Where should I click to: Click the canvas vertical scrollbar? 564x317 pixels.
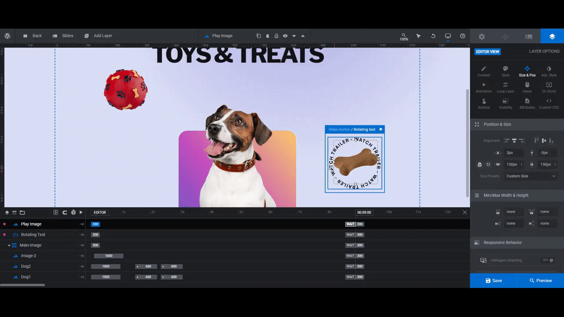[468, 143]
